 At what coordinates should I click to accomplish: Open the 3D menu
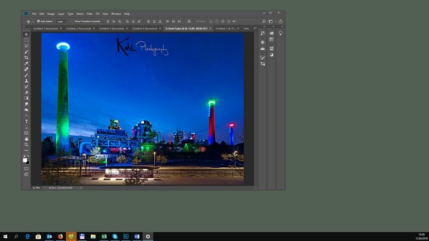98,14
